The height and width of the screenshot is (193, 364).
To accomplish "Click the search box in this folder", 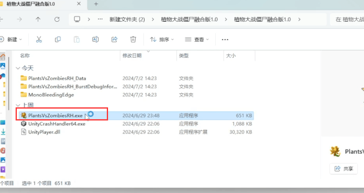I will coord(347,19).
